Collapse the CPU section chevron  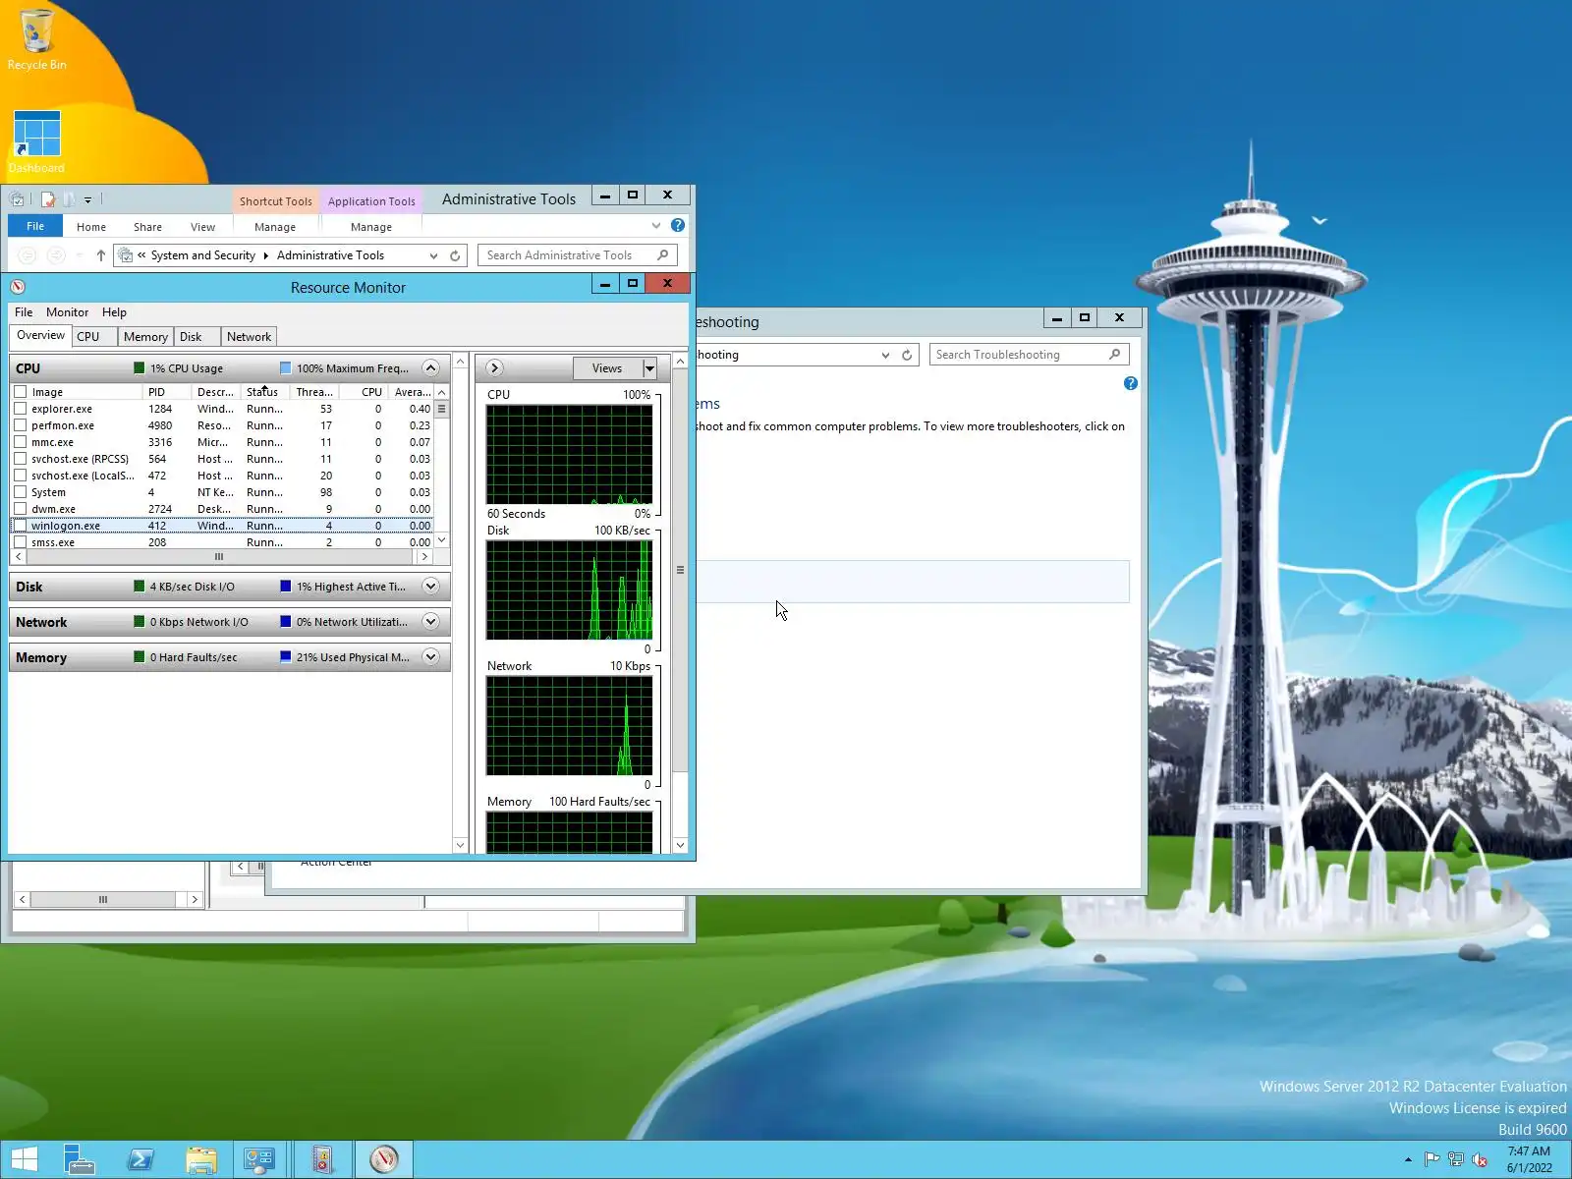pyautogui.click(x=430, y=367)
